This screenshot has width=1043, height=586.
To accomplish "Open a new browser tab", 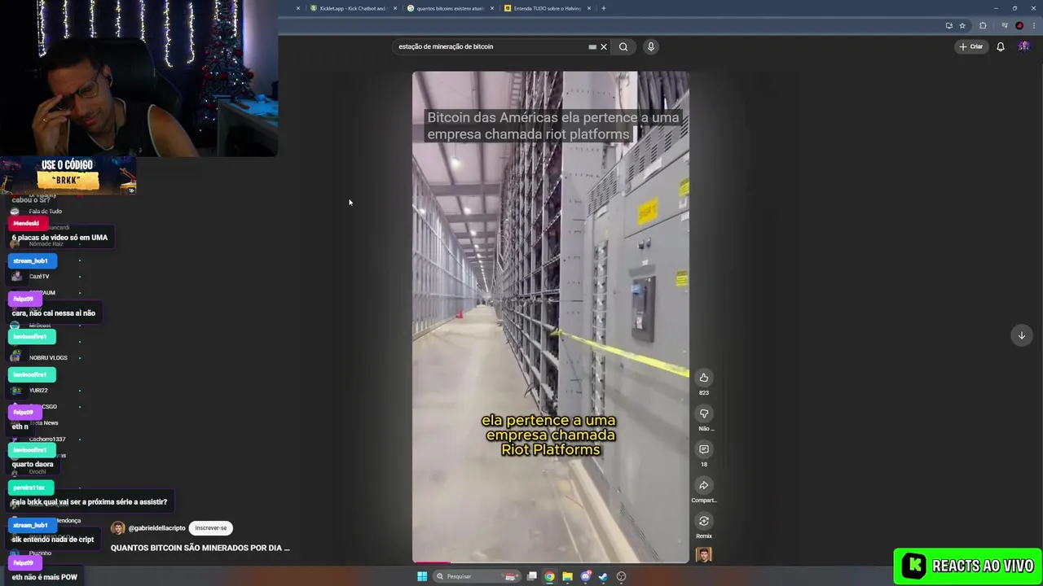I will pyautogui.click(x=603, y=8).
